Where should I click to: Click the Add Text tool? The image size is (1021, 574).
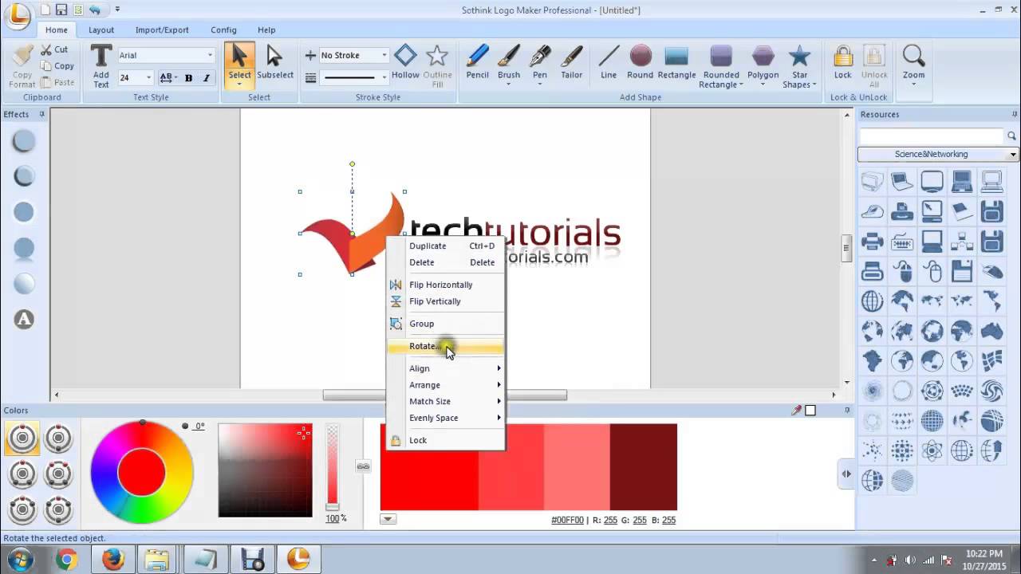[x=101, y=65]
